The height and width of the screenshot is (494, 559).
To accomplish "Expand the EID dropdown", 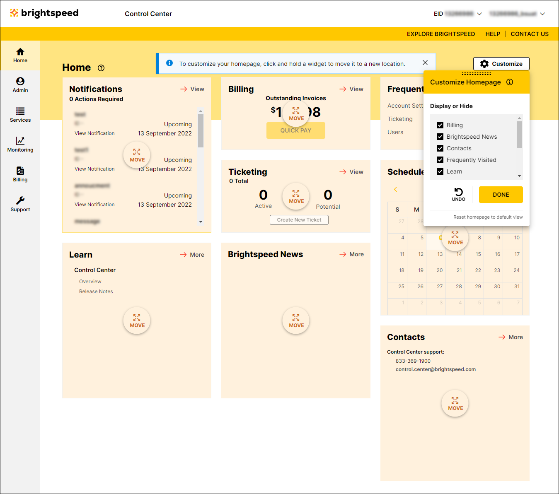I will 479,14.
